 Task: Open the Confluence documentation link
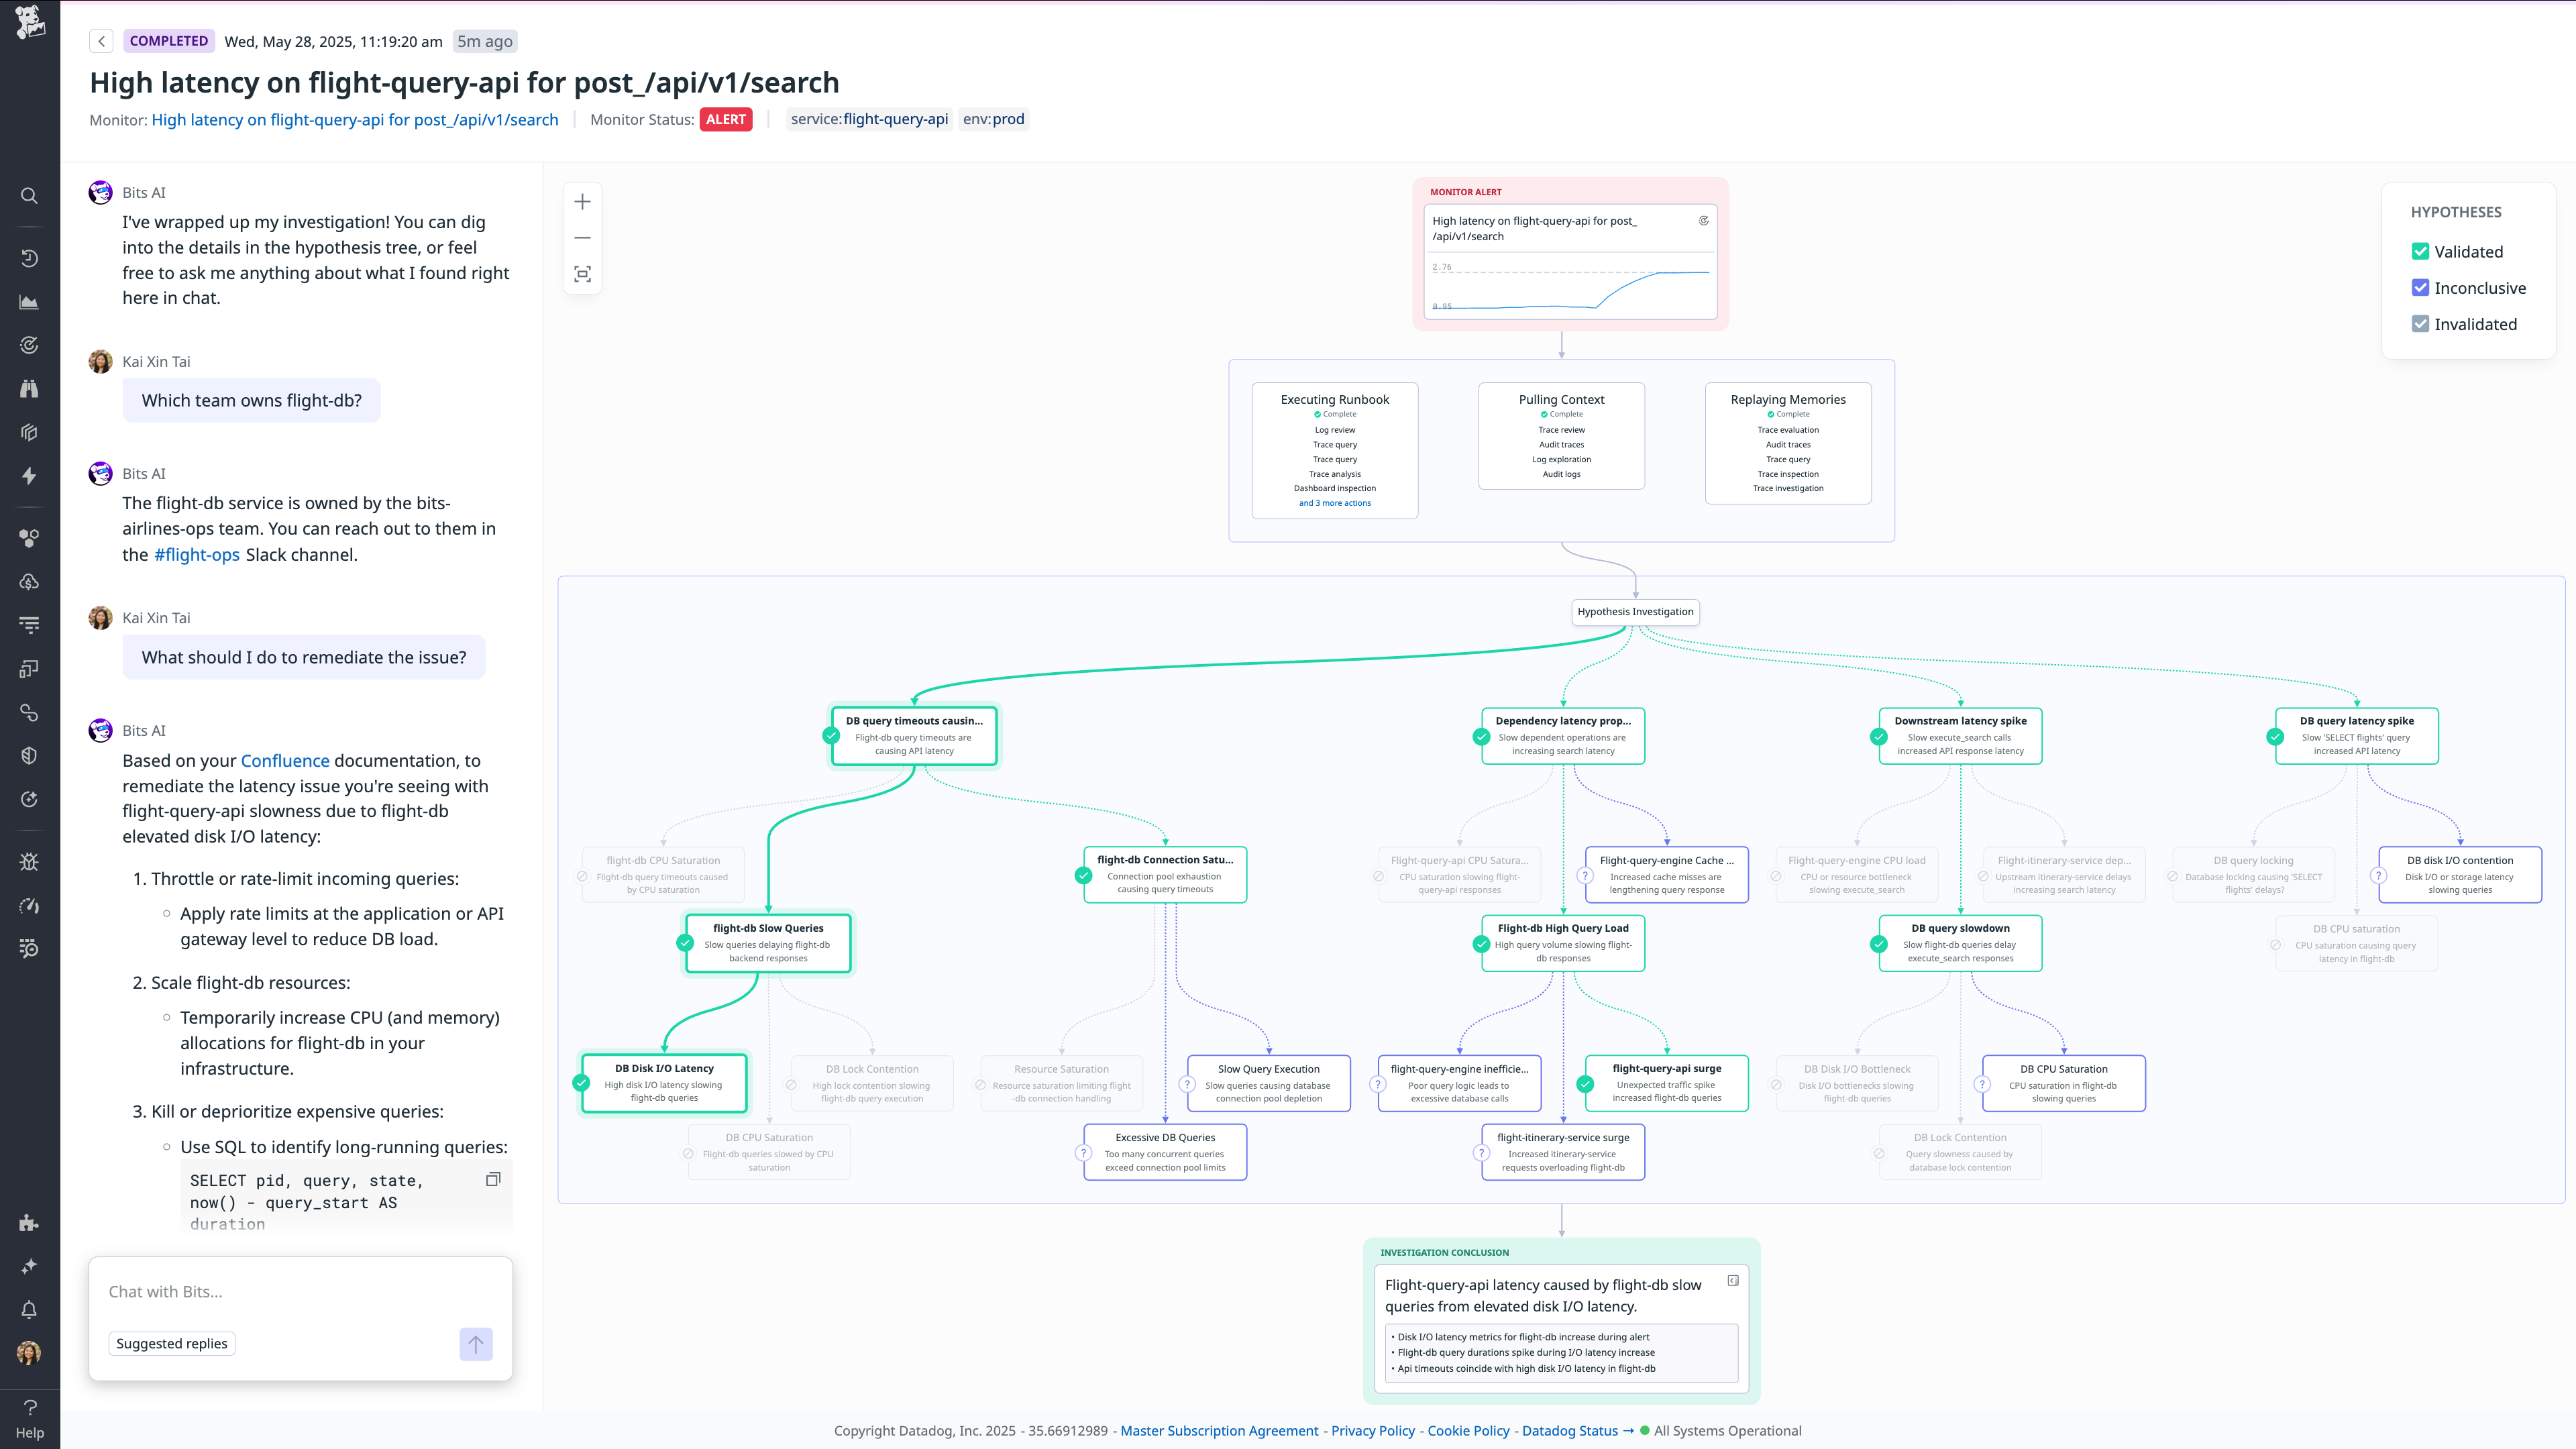[x=285, y=761]
